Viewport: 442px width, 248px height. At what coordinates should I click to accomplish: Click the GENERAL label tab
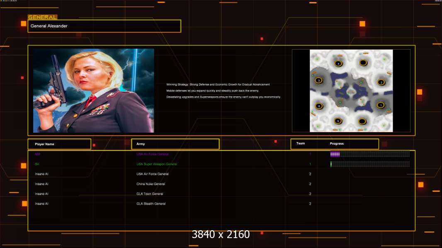(x=43, y=17)
